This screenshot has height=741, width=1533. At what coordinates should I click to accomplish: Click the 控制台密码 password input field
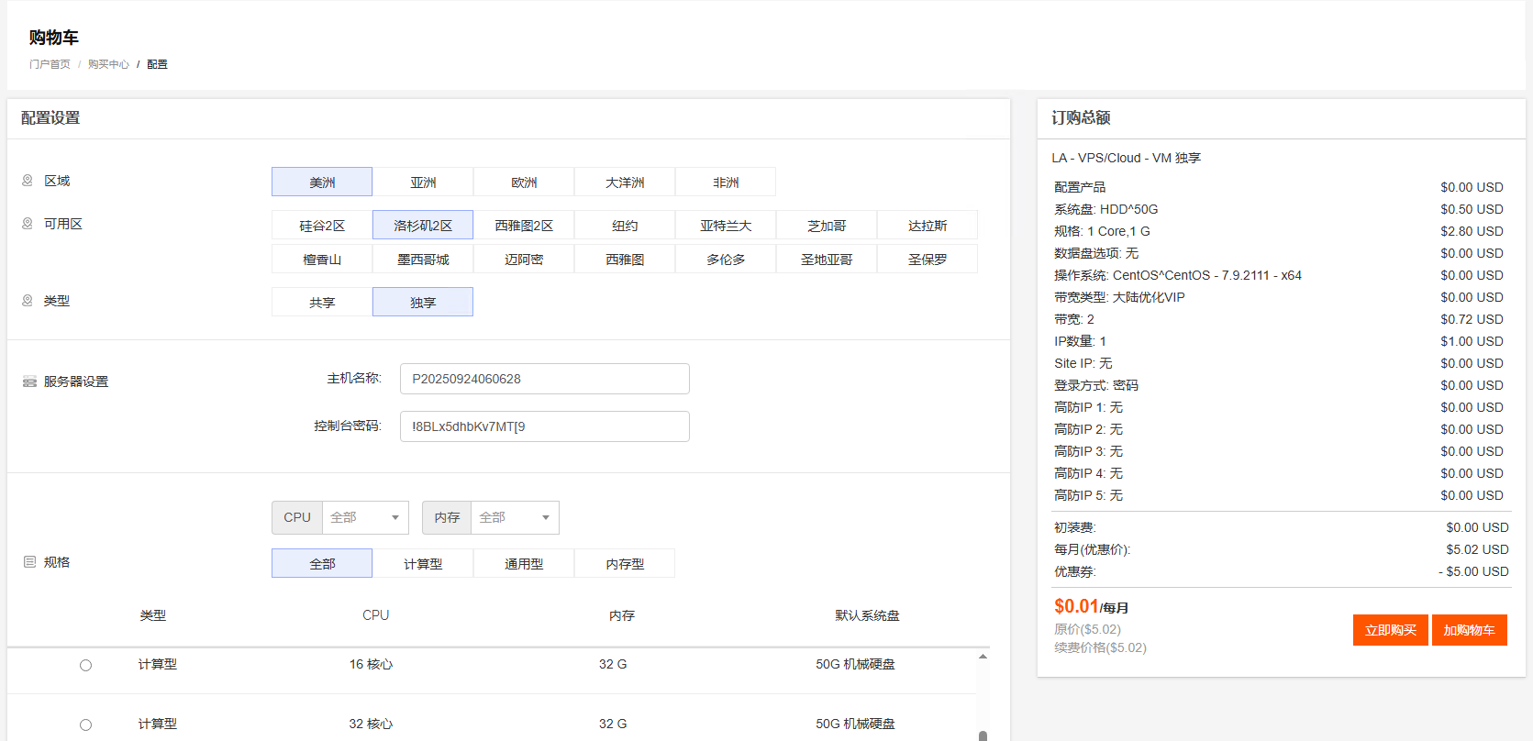[x=545, y=426]
